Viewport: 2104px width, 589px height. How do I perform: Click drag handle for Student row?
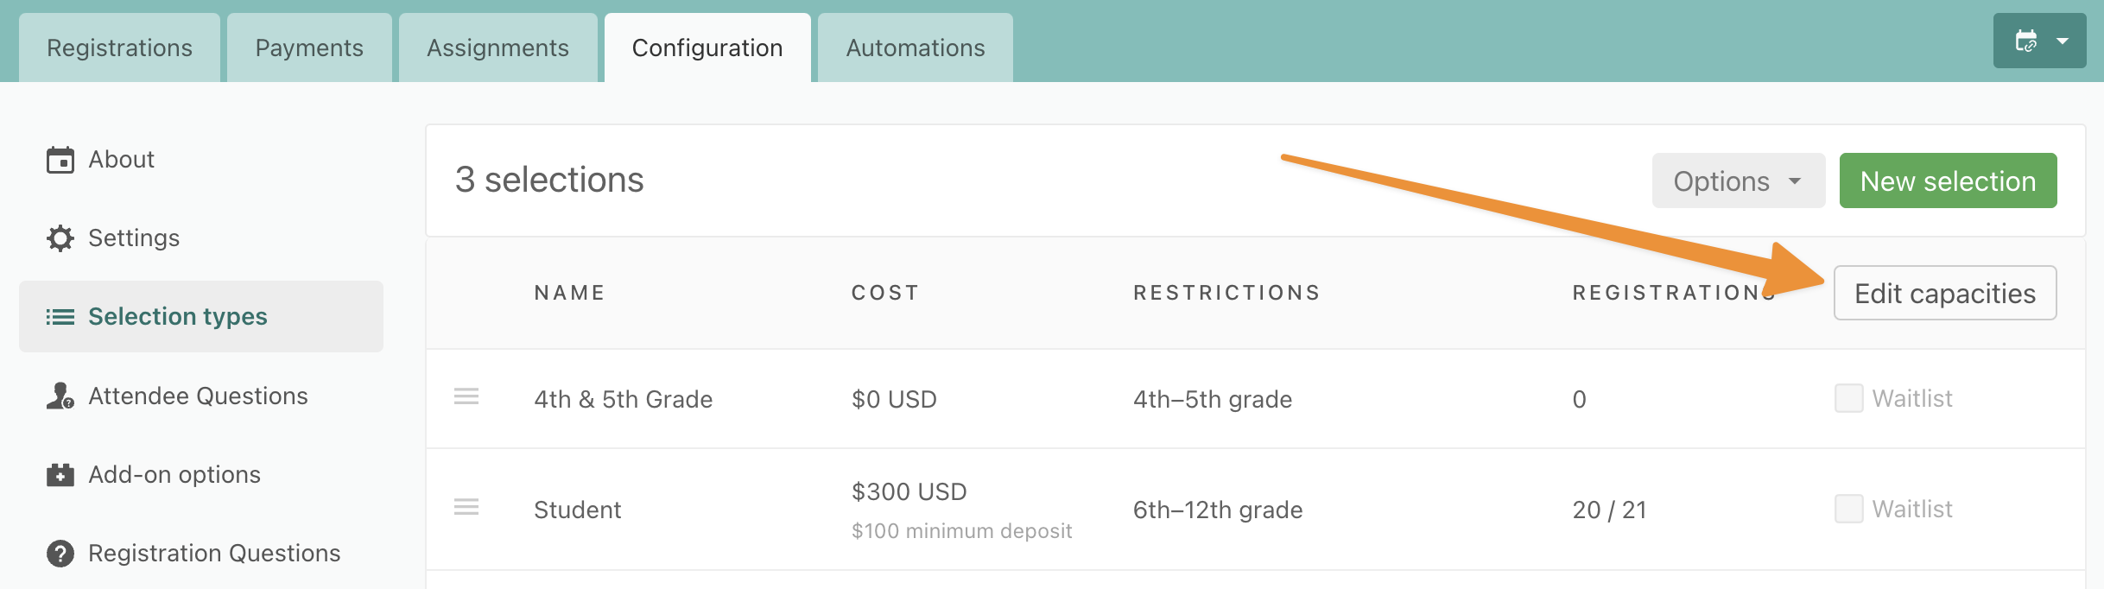point(466,507)
